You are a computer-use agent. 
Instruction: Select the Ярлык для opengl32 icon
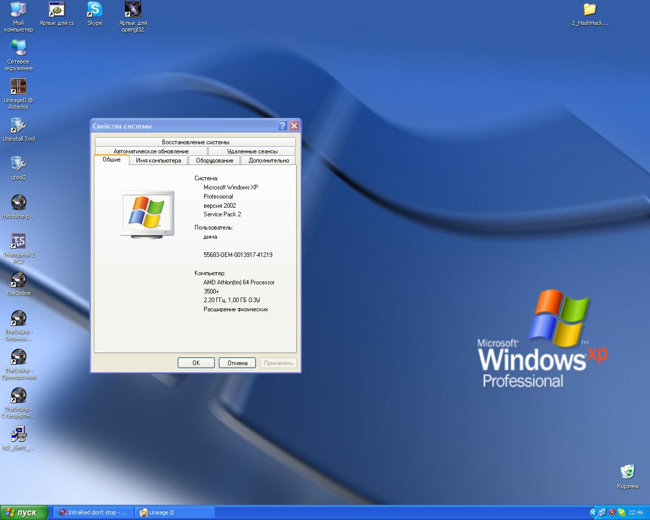[x=133, y=17]
